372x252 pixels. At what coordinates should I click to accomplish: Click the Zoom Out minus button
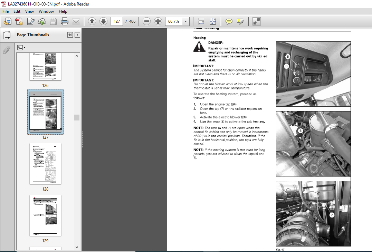[x=146, y=21]
